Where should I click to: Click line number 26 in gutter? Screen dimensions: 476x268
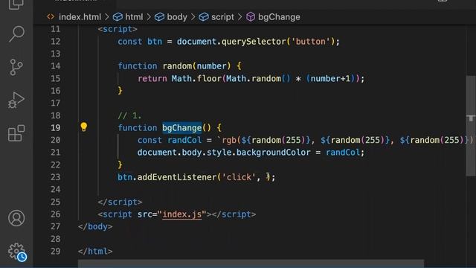click(x=55, y=214)
